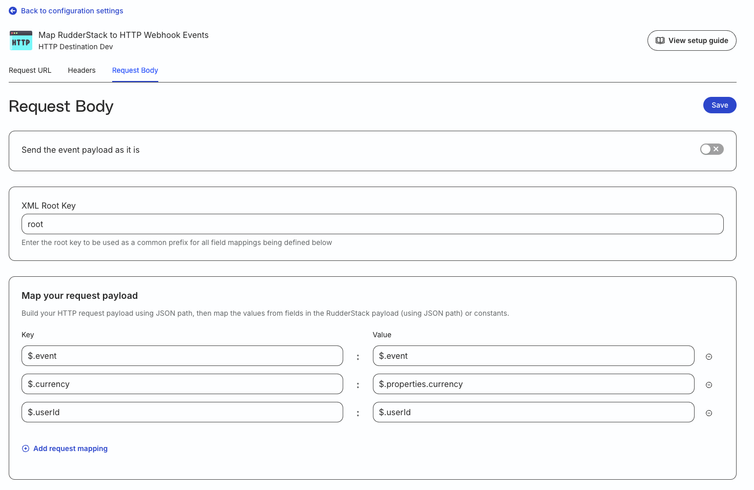Edit the $.event key field
The height and width of the screenshot is (490, 754).
coord(182,356)
